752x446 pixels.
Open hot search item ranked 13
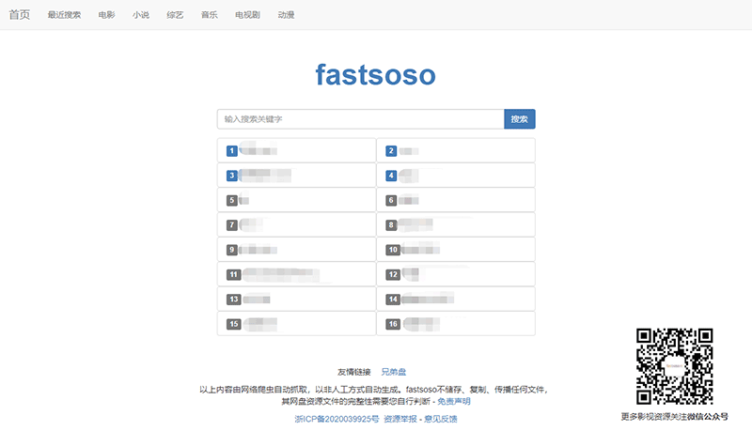(296, 300)
